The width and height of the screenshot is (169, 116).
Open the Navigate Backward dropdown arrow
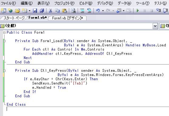123,11
